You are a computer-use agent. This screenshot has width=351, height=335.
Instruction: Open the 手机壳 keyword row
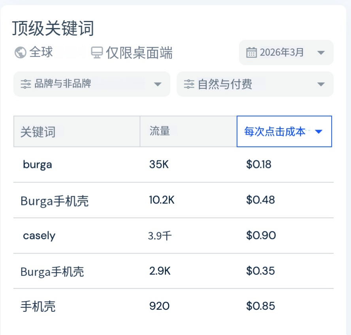pos(174,306)
